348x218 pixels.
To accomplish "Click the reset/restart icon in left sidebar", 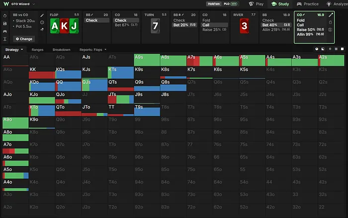I will (5, 16).
